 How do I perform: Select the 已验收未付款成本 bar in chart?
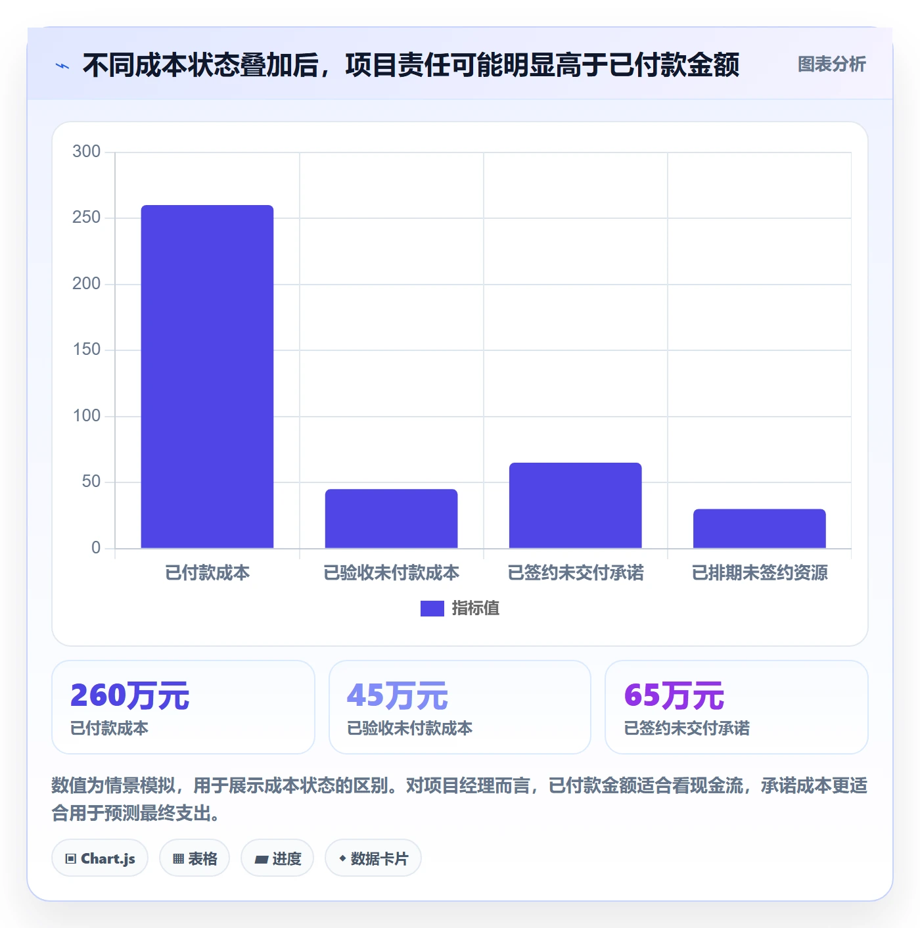(391, 519)
